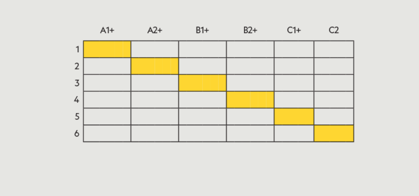Click the A1+ column header
This screenshot has height=196, width=419.
coord(107,30)
